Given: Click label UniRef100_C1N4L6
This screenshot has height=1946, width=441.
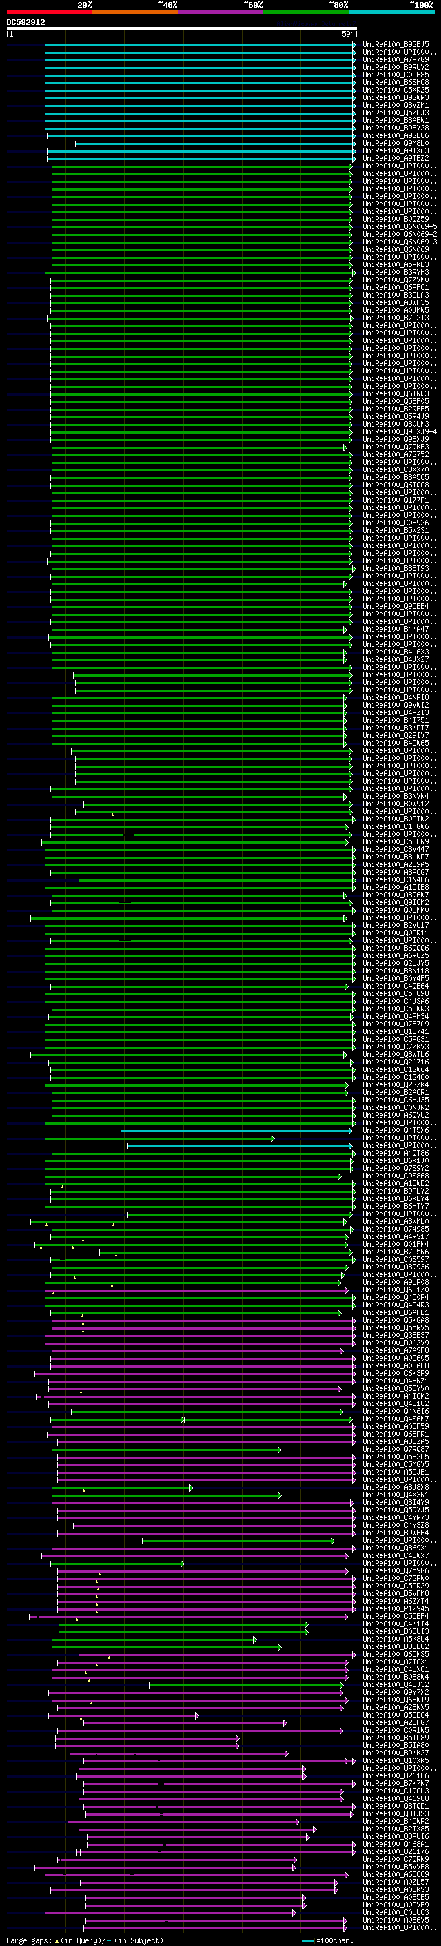Looking at the screenshot, I should (x=395, y=879).
